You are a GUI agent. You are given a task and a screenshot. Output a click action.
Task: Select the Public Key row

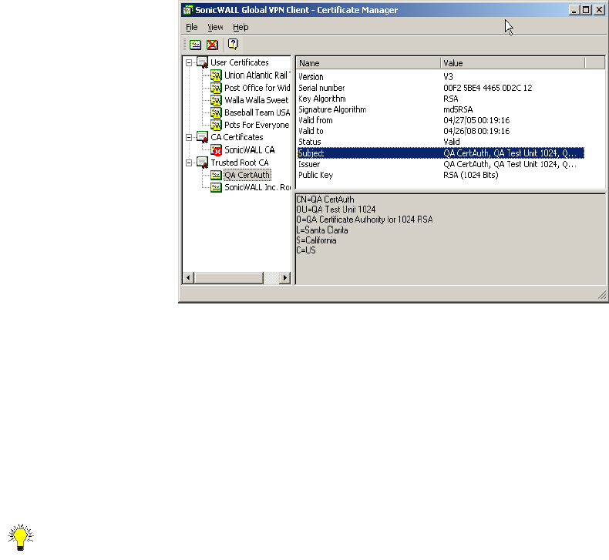point(441,175)
